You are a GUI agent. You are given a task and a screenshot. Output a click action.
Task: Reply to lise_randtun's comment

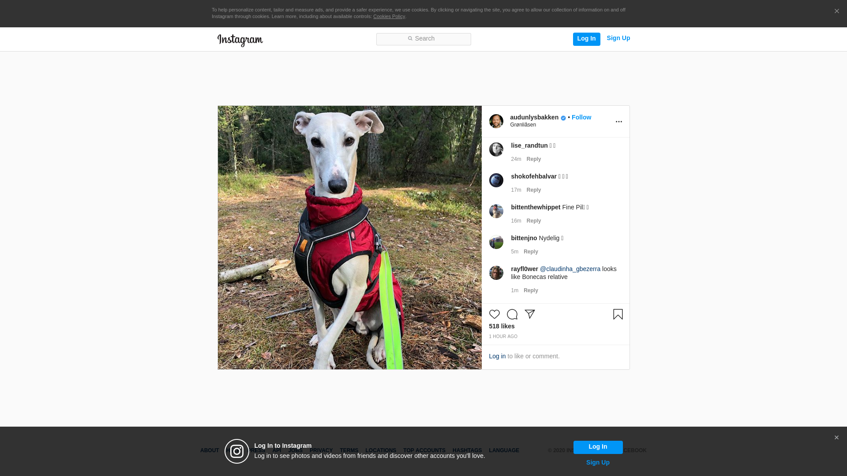534,159
